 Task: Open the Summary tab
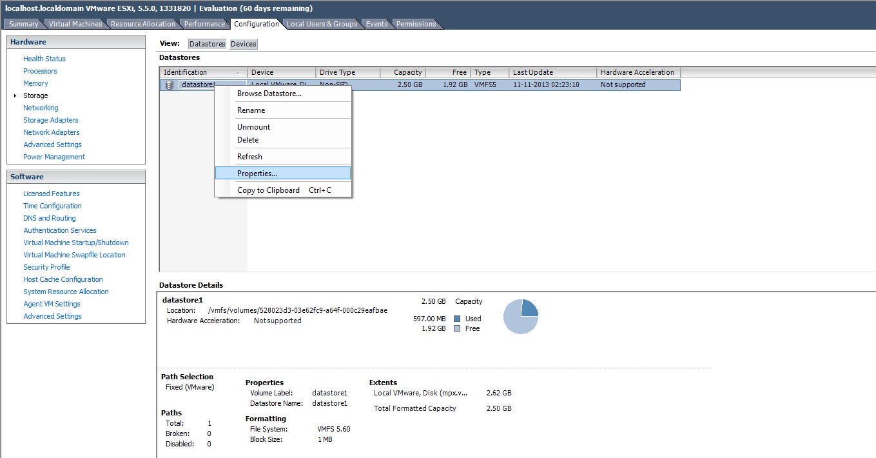[24, 24]
